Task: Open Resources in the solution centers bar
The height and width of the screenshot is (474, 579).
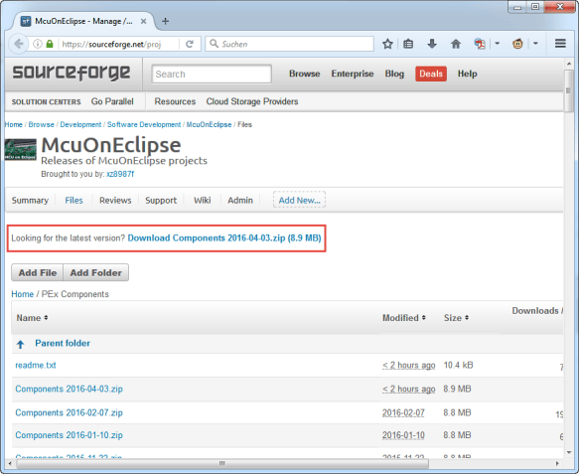Action: click(x=175, y=101)
